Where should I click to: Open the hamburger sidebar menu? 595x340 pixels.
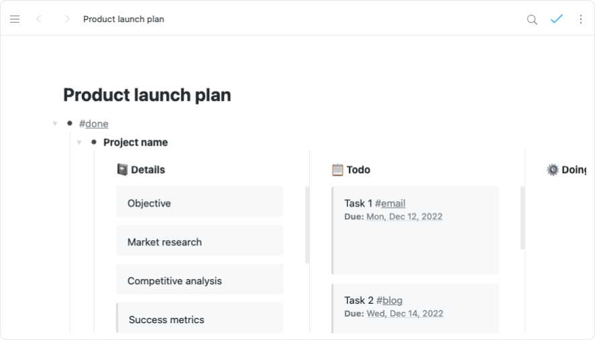15,19
